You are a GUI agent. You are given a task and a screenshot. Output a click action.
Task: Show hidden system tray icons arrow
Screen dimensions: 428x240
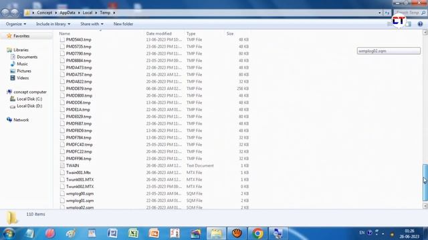click(x=383, y=233)
